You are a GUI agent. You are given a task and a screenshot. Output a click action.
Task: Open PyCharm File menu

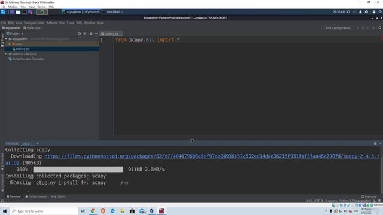[4, 23]
